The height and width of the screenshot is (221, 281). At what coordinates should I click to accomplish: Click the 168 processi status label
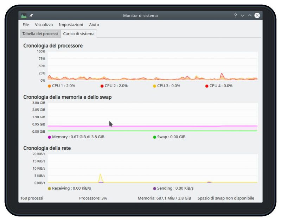point(32,198)
